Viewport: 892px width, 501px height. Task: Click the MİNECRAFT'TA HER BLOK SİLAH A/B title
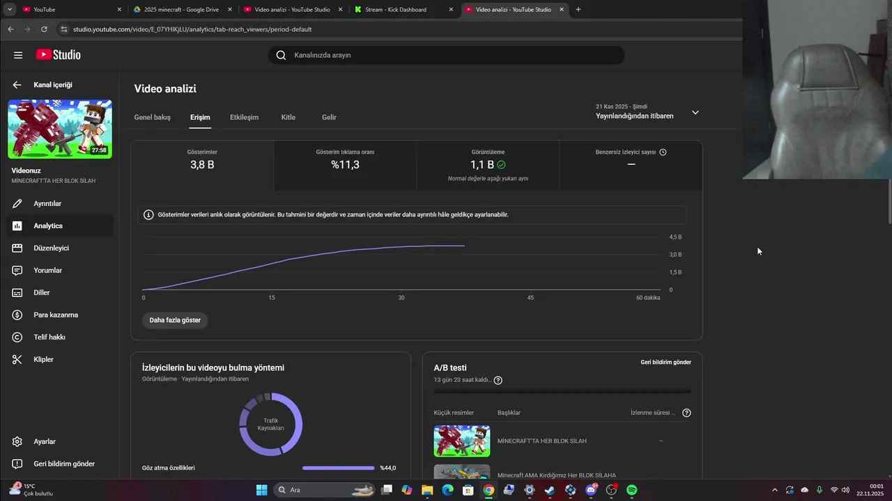541,441
